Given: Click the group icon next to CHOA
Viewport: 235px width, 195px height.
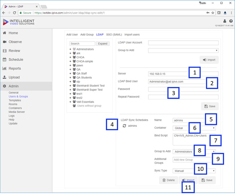Looking at the screenshot, I should pyautogui.click(x=74, y=57).
